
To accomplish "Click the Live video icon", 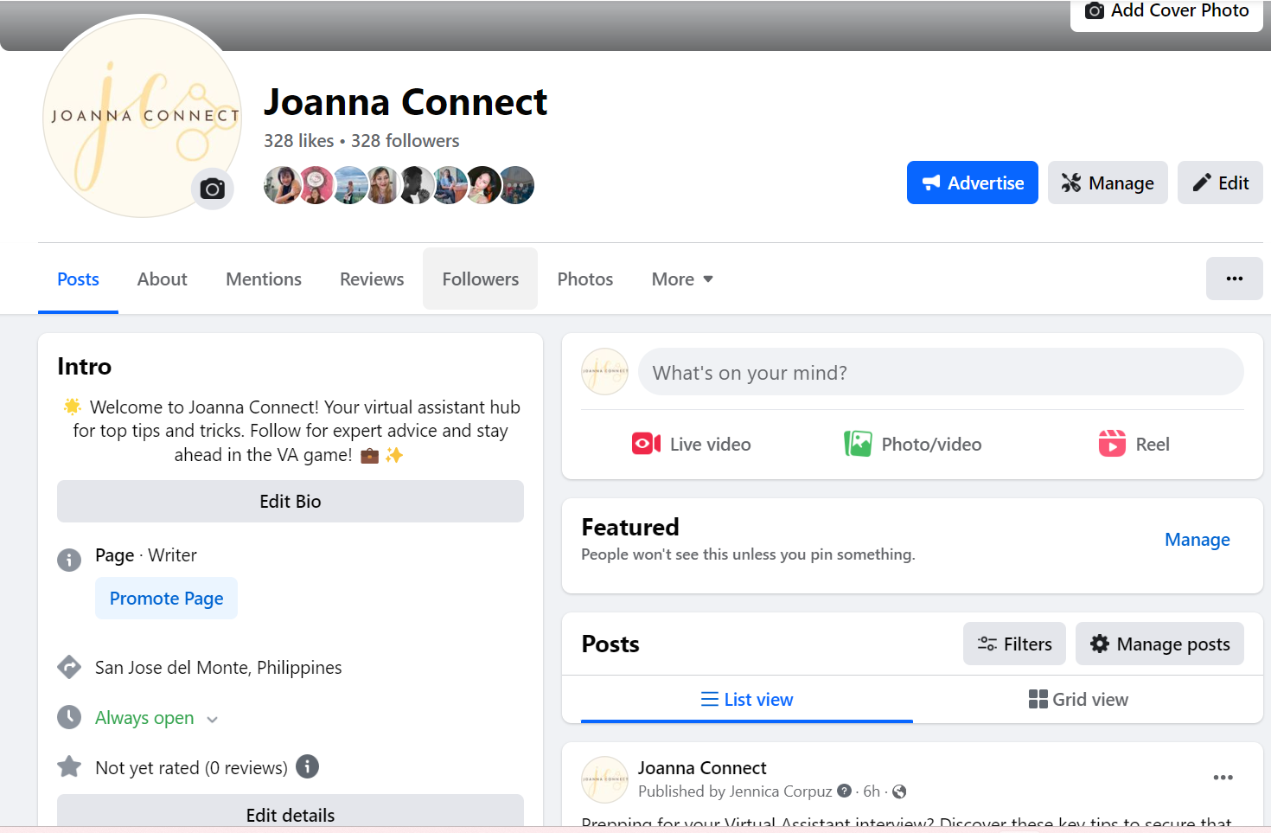I will tap(646, 444).
